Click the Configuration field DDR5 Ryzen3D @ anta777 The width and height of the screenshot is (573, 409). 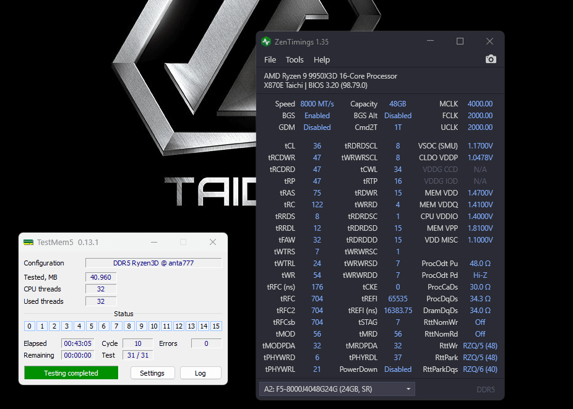click(153, 263)
